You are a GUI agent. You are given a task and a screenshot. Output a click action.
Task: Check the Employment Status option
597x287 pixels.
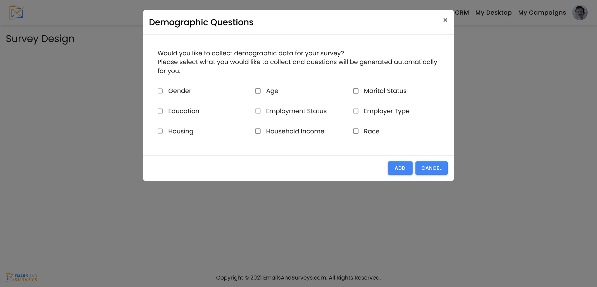coord(258,111)
